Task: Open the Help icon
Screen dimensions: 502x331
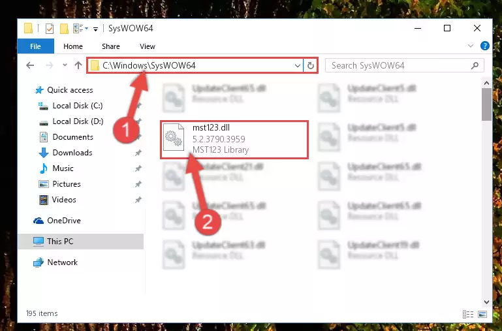Action: click(485, 46)
